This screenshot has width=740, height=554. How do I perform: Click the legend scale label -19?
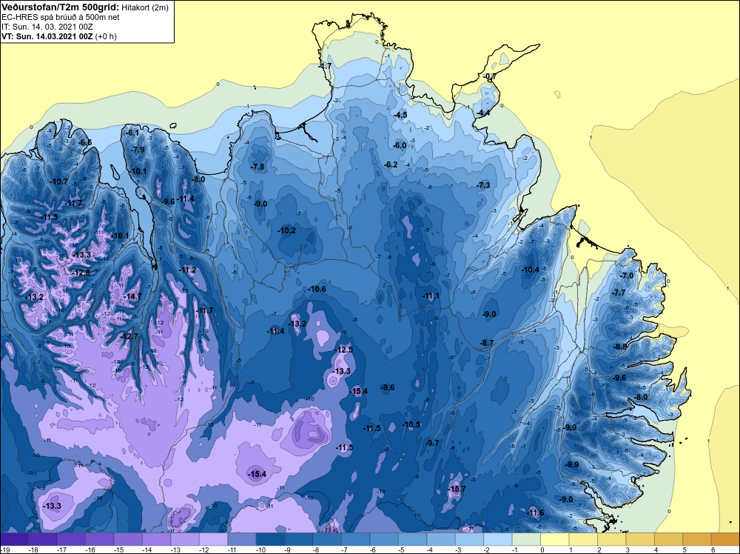tap(4, 550)
